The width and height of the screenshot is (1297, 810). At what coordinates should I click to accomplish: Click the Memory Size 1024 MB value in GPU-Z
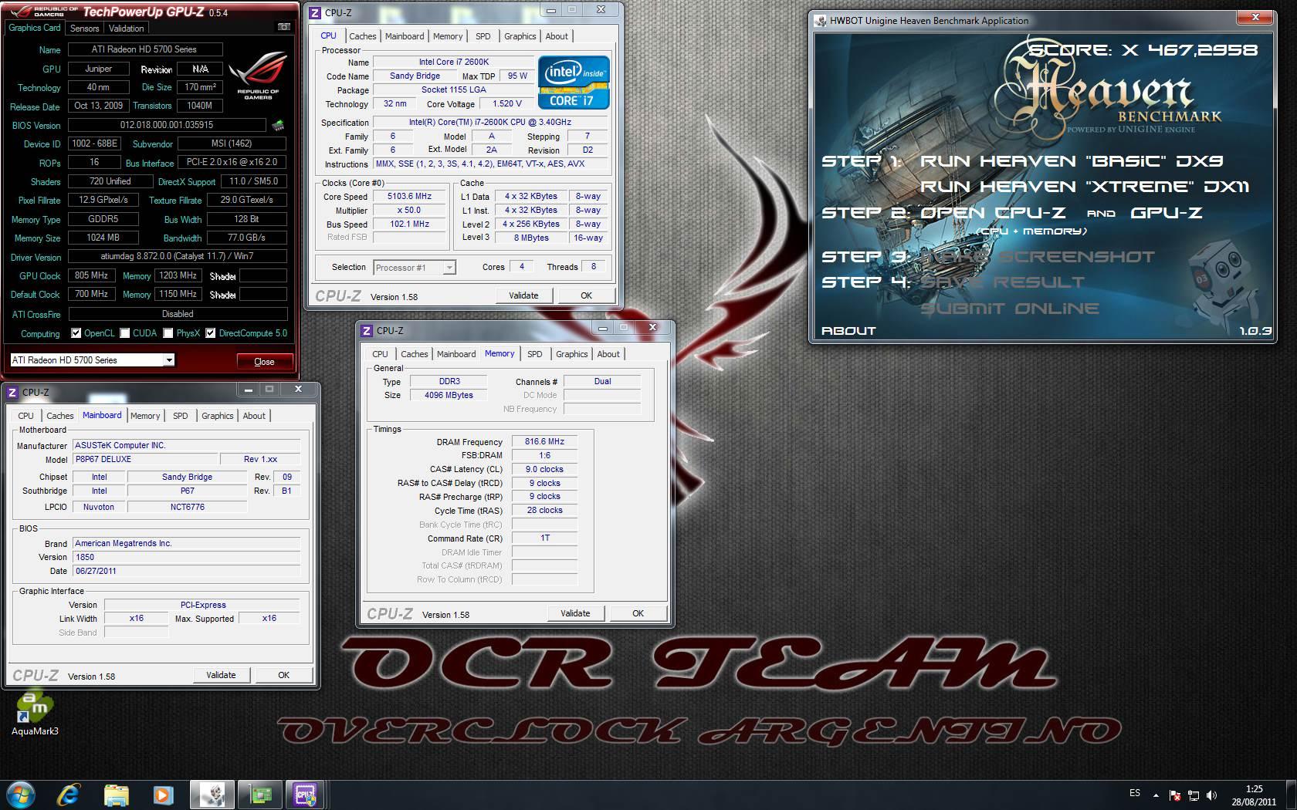pos(103,238)
